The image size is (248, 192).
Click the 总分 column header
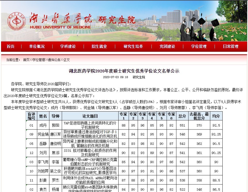pos(182,116)
